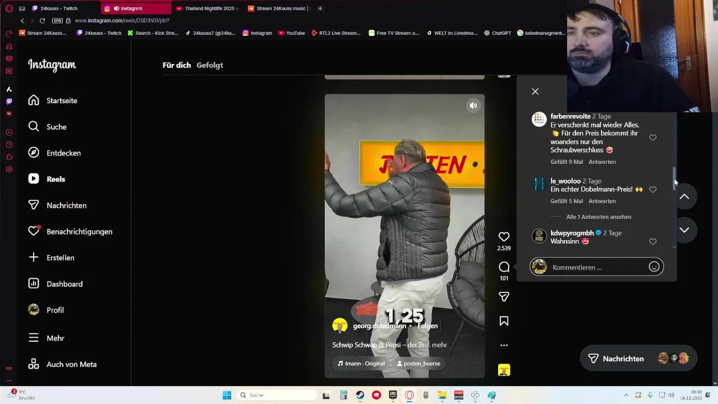This screenshot has height=404, width=718.
Task: Open the Kick Search bookmark
Action: point(153,33)
